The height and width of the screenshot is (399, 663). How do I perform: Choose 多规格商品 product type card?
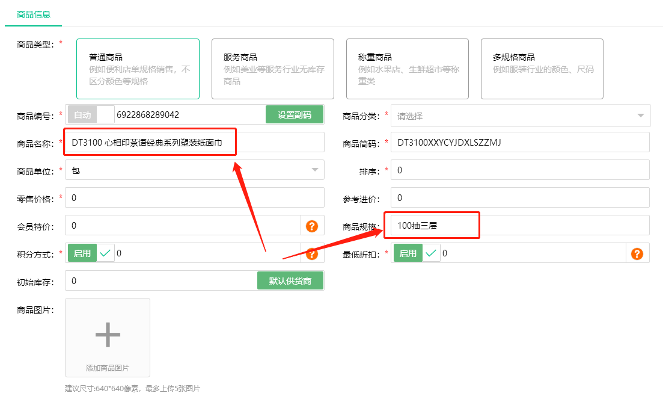542,69
